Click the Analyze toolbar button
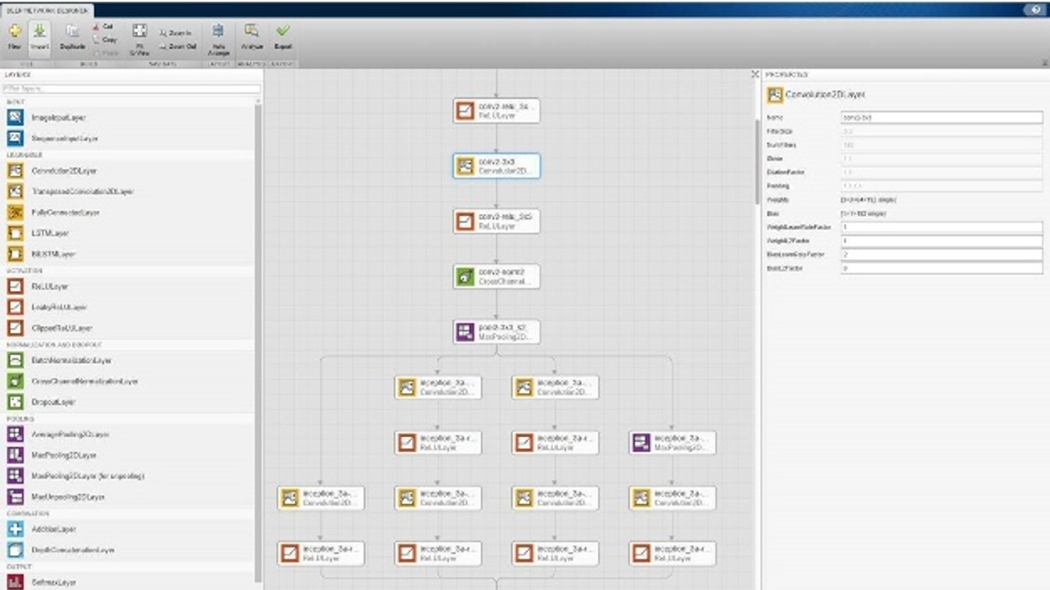Image resolution: width=1050 pixels, height=590 pixels. [x=252, y=37]
